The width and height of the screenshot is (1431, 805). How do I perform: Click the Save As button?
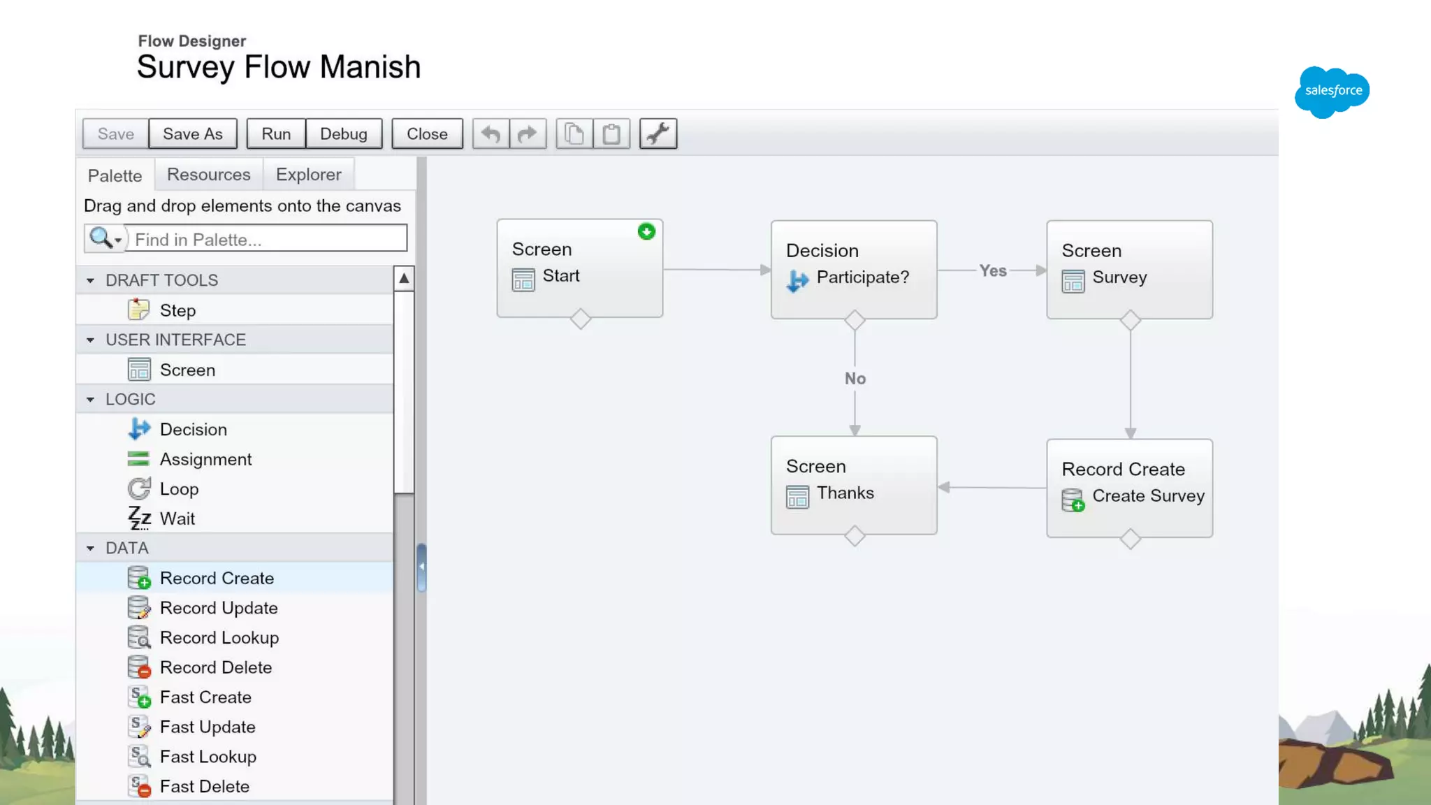192,133
